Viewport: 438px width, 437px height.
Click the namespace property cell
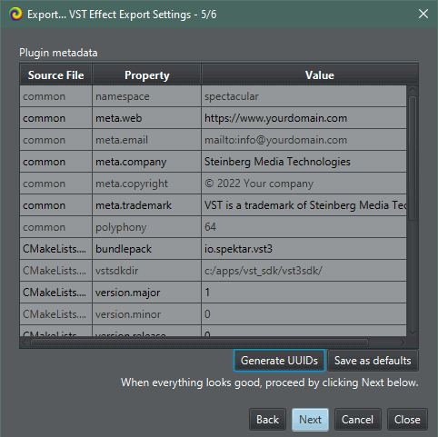coord(147,96)
